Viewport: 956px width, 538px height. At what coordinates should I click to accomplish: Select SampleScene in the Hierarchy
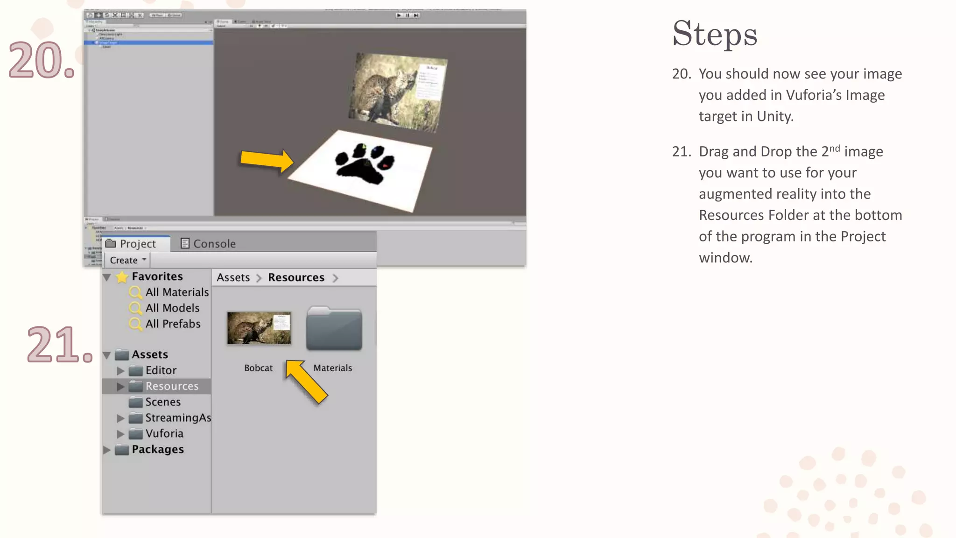pyautogui.click(x=105, y=30)
